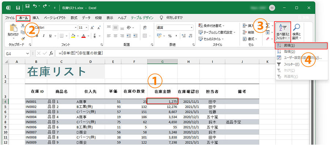The width and height of the screenshot is (330, 145).
Task: Choose Custom Sort (ユーザー設定の並べ替え) menu item
Action: click(301, 58)
